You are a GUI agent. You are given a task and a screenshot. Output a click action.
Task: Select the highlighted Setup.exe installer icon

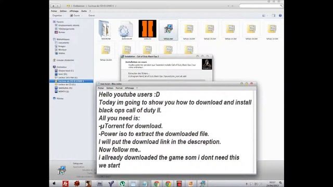click(168, 30)
